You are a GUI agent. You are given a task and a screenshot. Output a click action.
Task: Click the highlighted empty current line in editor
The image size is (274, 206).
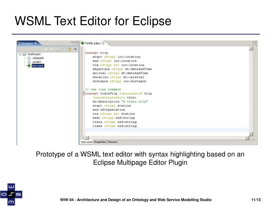tap(167, 130)
